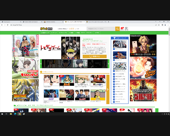The width and height of the screenshot is (170, 136).
Task: Open the トモダチゲーム featured banner image
Action: pos(60,48)
